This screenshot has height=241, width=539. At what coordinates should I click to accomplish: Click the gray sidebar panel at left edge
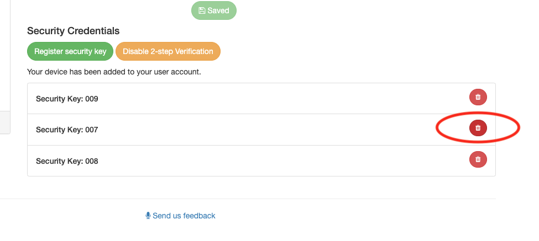click(5, 122)
